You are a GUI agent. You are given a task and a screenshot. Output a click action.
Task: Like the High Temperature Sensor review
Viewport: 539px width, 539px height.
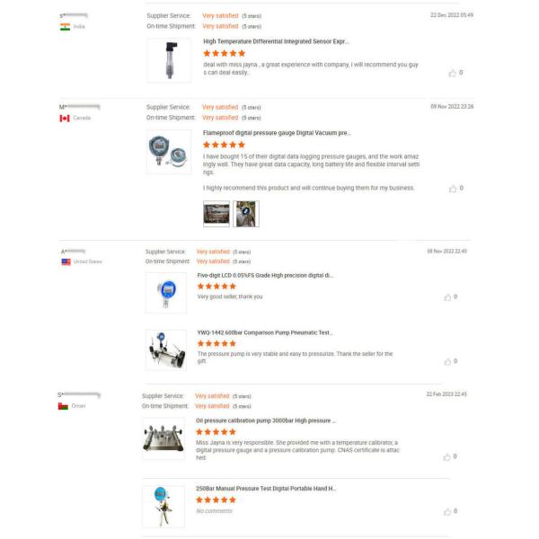pyautogui.click(x=452, y=73)
